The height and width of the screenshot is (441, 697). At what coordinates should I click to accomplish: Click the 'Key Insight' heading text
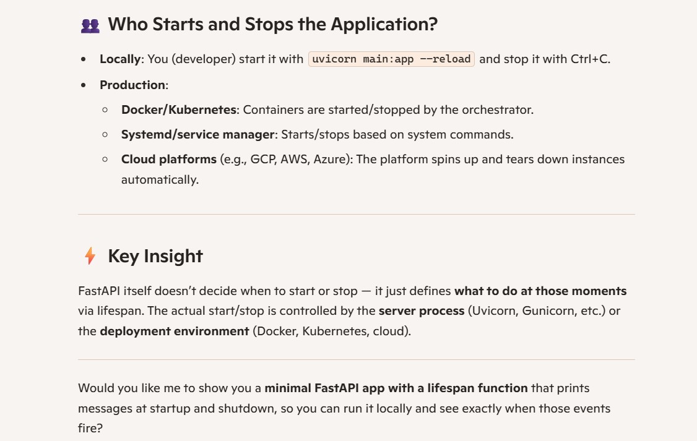point(155,256)
